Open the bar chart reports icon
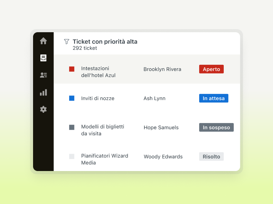The height and width of the screenshot is (204, 273). click(43, 92)
